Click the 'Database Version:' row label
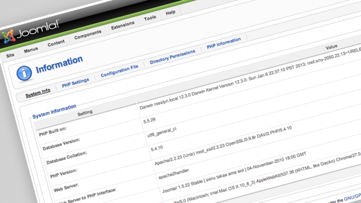The height and width of the screenshot is (203, 361). point(61,145)
